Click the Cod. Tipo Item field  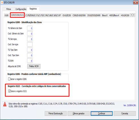30,55
